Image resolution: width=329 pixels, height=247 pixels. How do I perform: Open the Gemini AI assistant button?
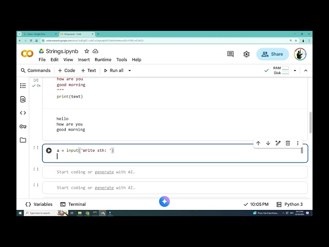coord(164,202)
